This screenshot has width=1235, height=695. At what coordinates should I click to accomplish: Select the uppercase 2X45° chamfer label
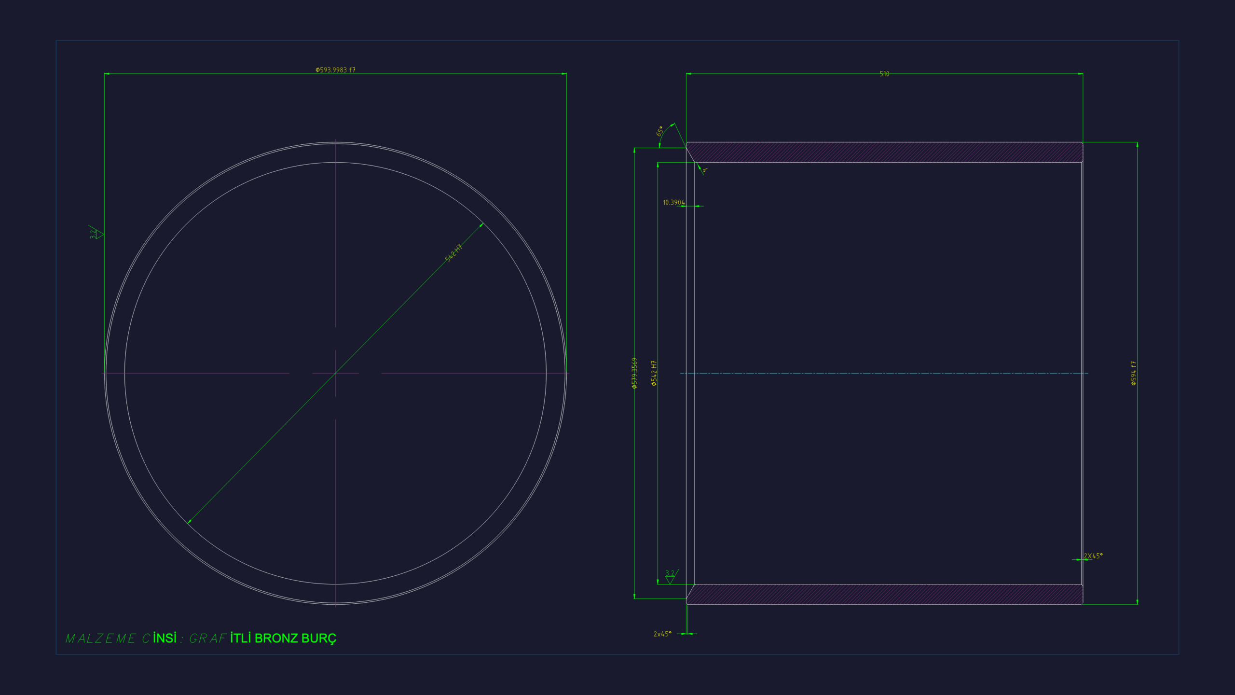[x=1093, y=556]
